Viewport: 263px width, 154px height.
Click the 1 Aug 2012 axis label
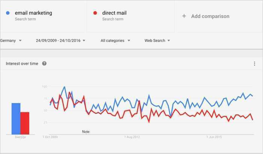coord(132,137)
